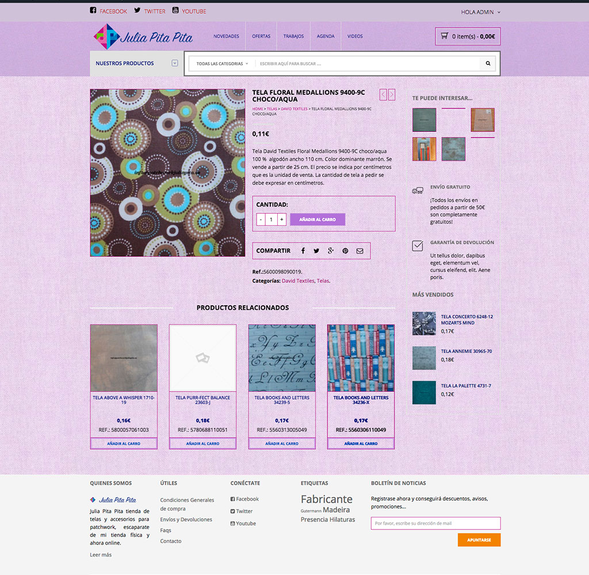The image size is (589, 575).
Task: Open the shopping cart icon
Action: [444, 36]
